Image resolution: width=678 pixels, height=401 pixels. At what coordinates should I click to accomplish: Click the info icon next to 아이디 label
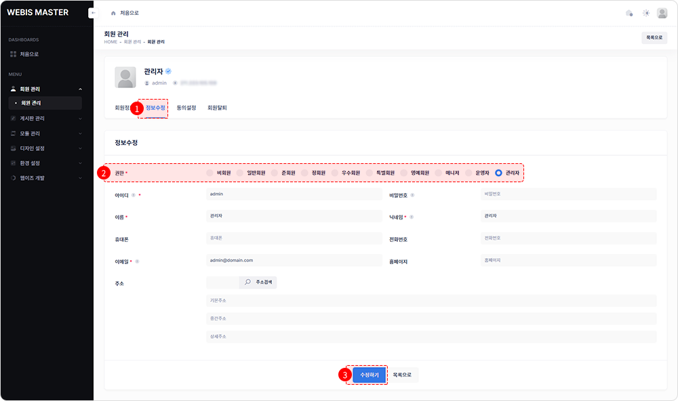[x=133, y=195]
